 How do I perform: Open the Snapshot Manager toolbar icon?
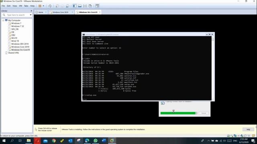click(67, 6)
